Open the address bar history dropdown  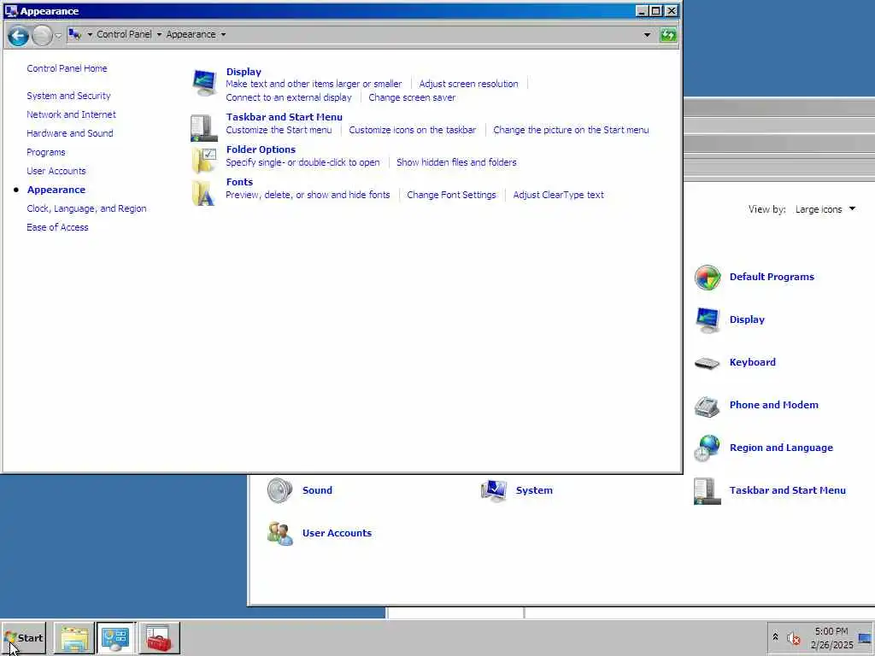point(647,35)
